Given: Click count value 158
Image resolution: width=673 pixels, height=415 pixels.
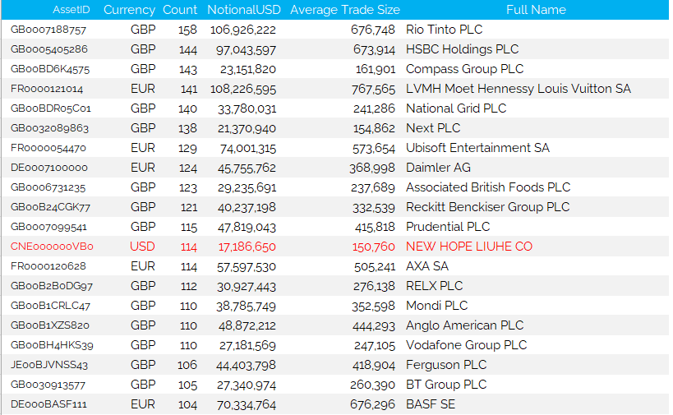Looking at the screenshot, I should click(187, 30).
